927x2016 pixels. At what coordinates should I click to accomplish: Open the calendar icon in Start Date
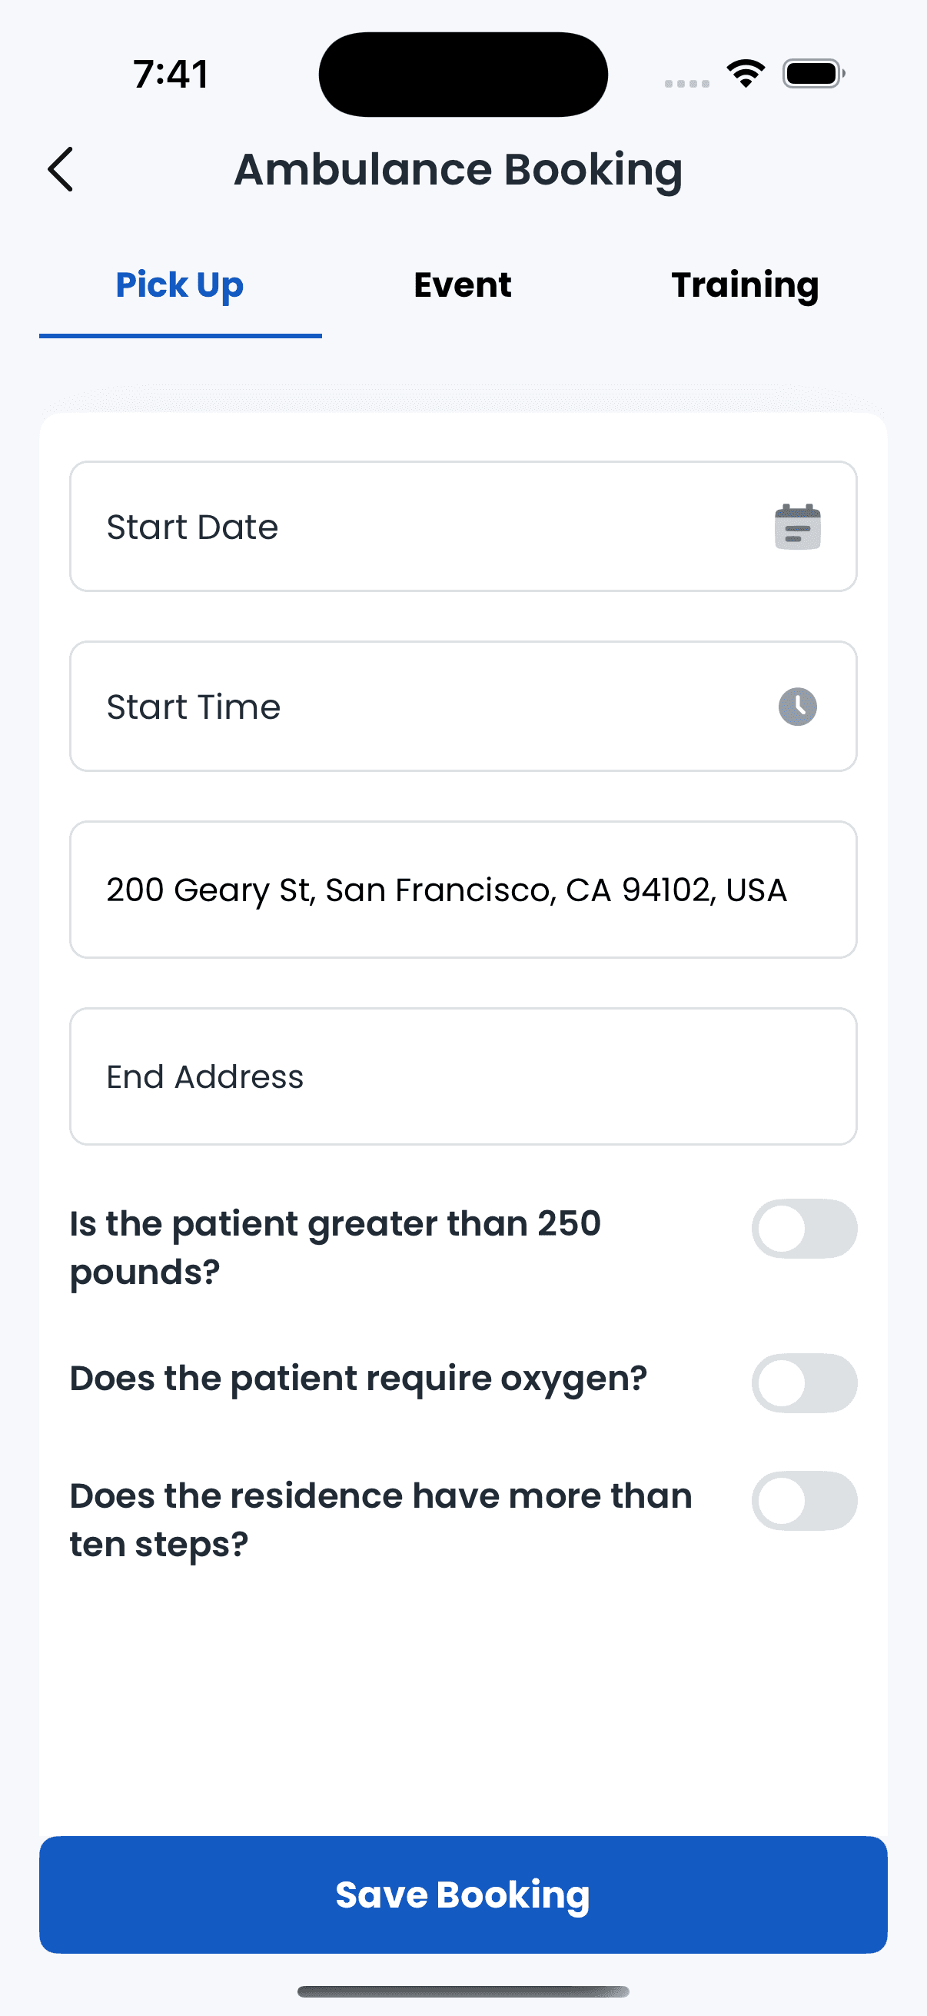[x=797, y=527]
